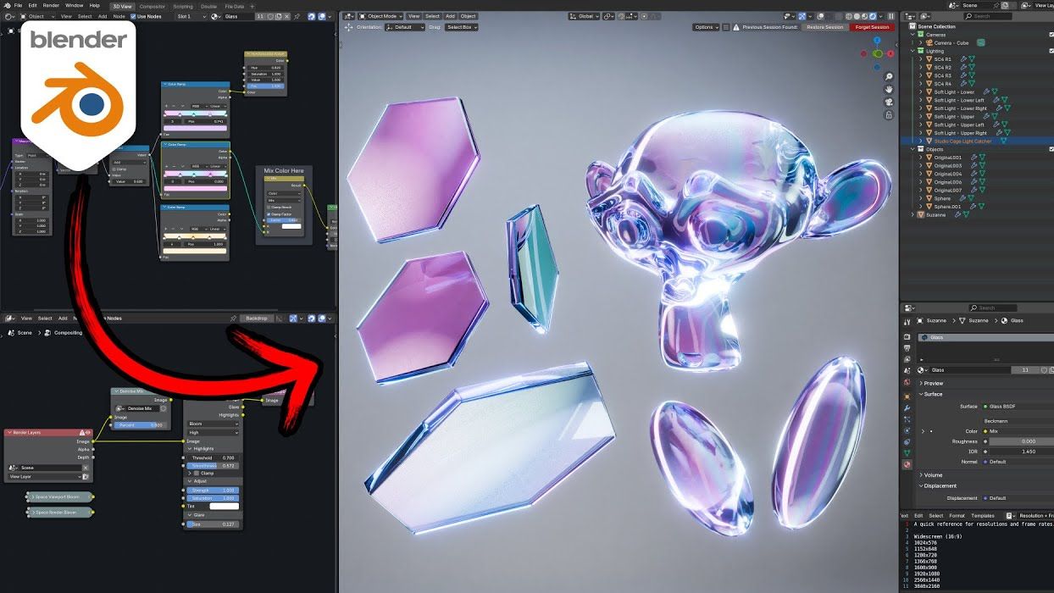Select Studio Cage Light Catcher in outliner
The image size is (1054, 593).
click(x=962, y=141)
